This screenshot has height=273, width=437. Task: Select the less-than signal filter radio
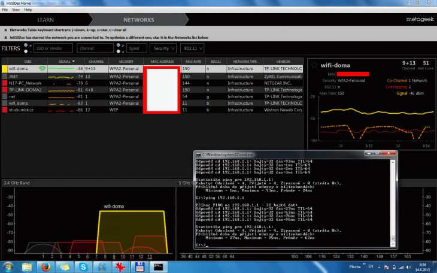119,51
